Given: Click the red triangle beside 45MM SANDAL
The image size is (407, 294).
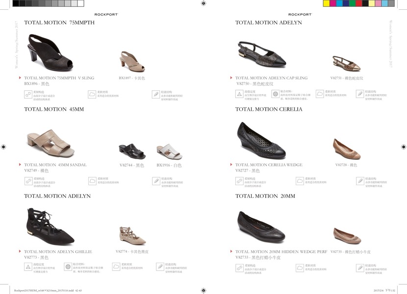Looking at the screenshot, I should (20, 164).
